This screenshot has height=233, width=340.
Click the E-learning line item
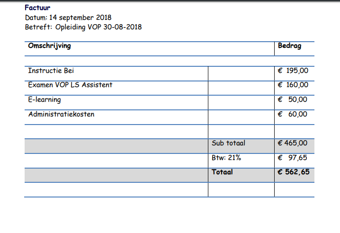[45, 100]
